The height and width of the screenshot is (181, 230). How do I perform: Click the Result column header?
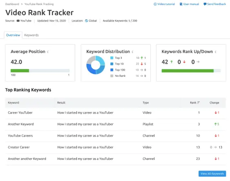[x=61, y=103]
